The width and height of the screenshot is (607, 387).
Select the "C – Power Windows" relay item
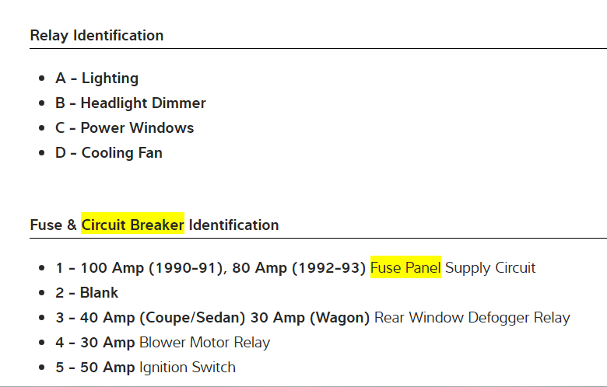pyautogui.click(x=125, y=128)
